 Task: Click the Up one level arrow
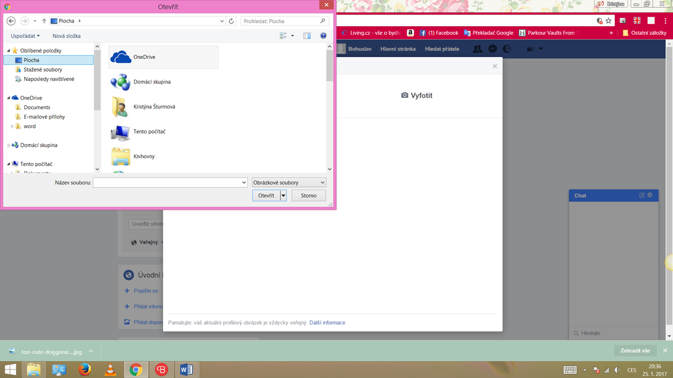click(x=44, y=21)
